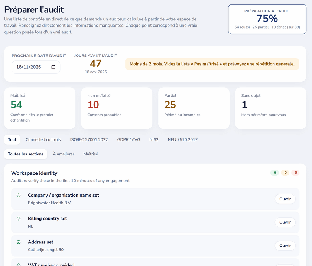The image size is (312, 266).
Task: Click the Sans objet 1 summary card
Action: click(x=271, y=108)
